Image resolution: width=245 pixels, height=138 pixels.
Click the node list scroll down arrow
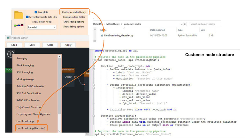(x=59, y=131)
